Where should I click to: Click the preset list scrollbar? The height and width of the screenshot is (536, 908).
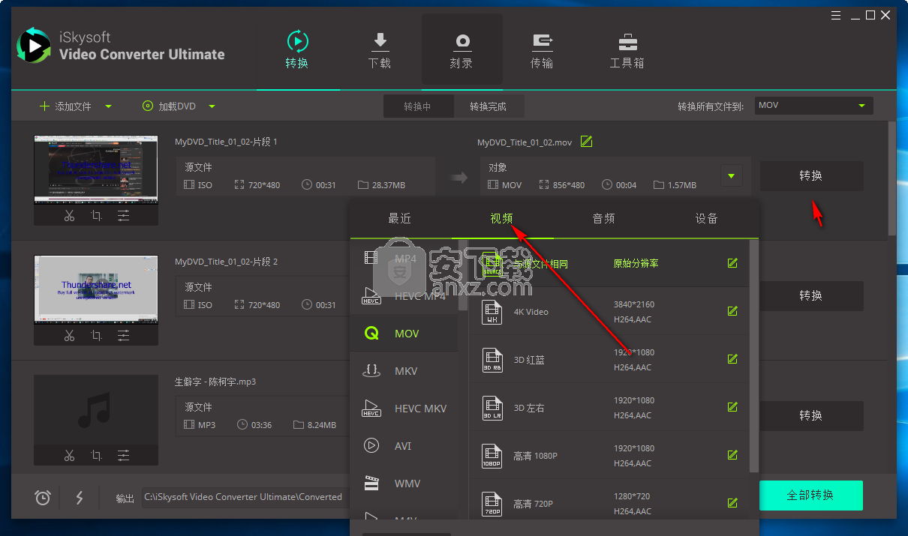(x=753, y=355)
